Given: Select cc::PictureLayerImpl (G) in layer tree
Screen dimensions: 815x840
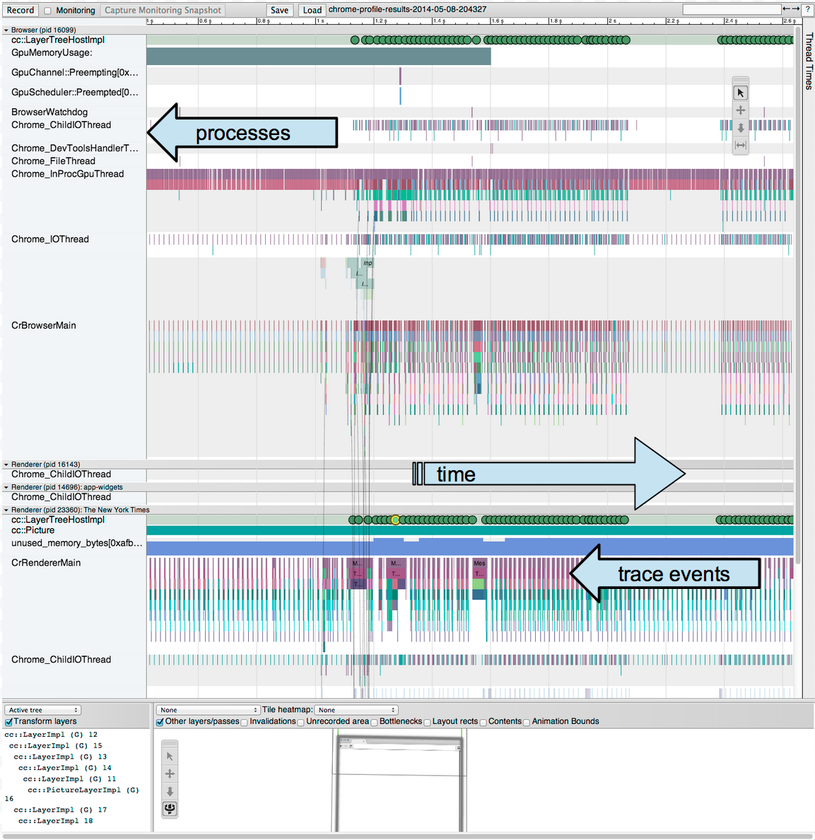Looking at the screenshot, I should 83,790.
